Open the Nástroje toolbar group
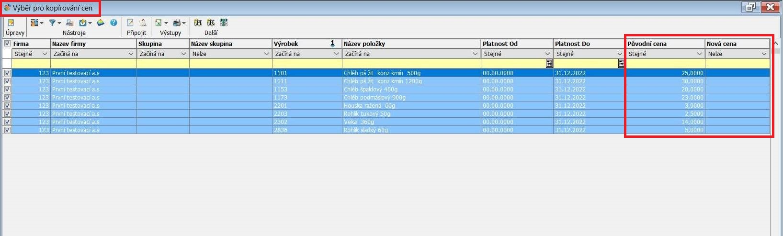 74,33
